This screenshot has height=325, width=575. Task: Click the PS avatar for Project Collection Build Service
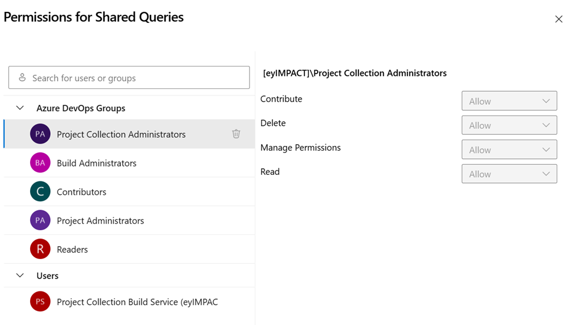[40, 301]
